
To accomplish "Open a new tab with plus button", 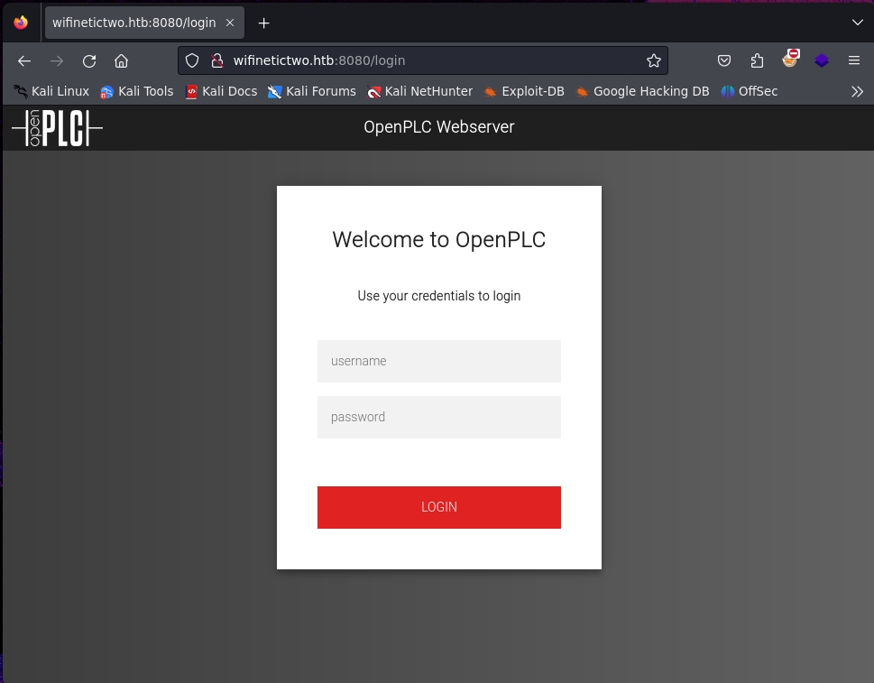I will (x=263, y=23).
